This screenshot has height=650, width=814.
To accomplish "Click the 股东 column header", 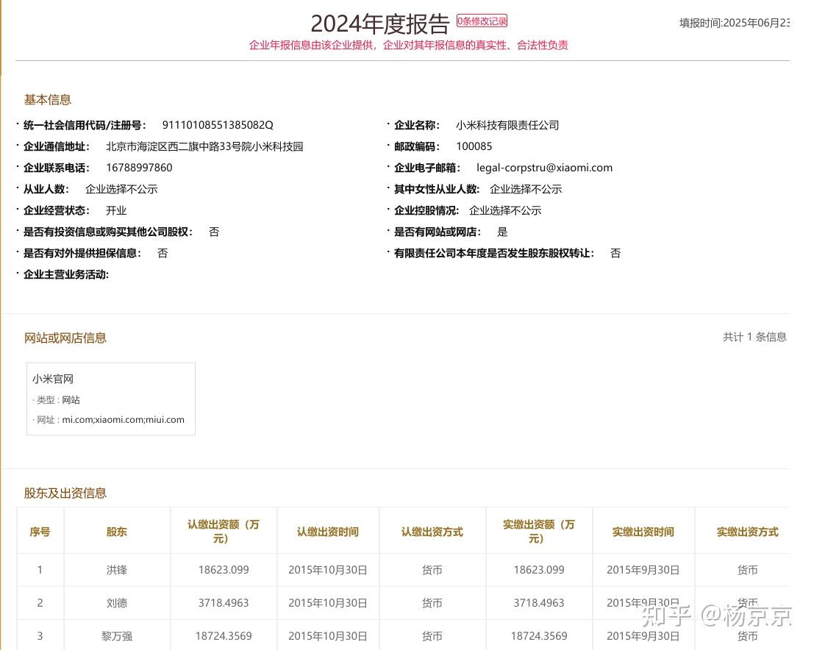I will point(117,532).
